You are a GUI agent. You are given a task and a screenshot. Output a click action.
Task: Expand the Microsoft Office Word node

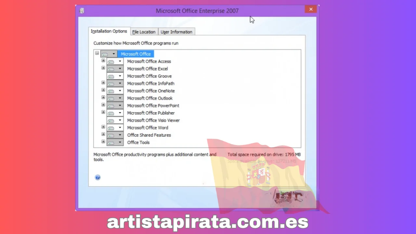pyautogui.click(x=103, y=127)
